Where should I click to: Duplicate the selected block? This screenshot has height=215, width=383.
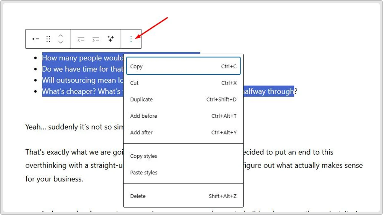(x=183, y=99)
